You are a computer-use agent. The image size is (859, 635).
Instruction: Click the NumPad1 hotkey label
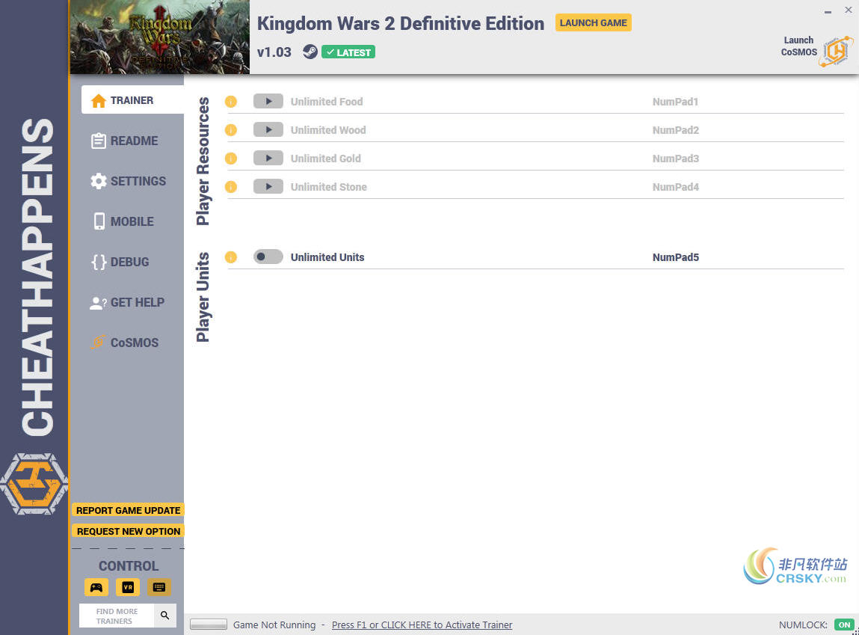click(676, 102)
